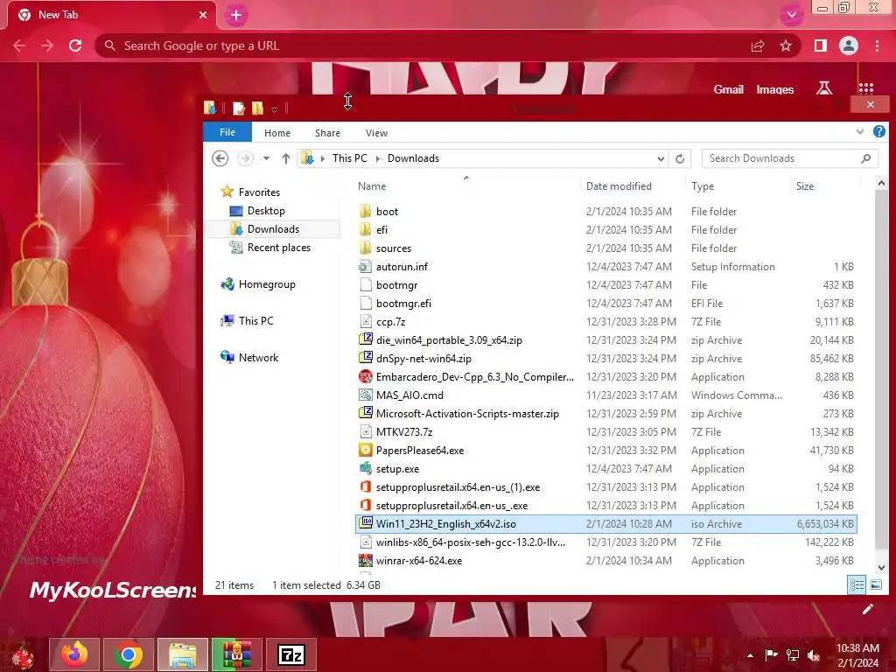
Task: Switch to details view icon
Action: pyautogui.click(x=857, y=584)
